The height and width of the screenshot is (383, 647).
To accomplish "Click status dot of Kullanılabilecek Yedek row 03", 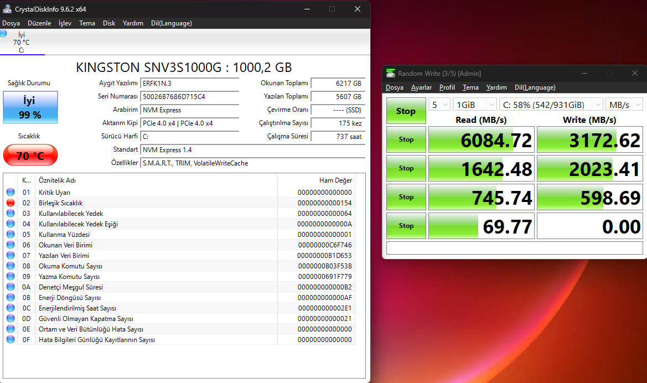I will coord(11,213).
